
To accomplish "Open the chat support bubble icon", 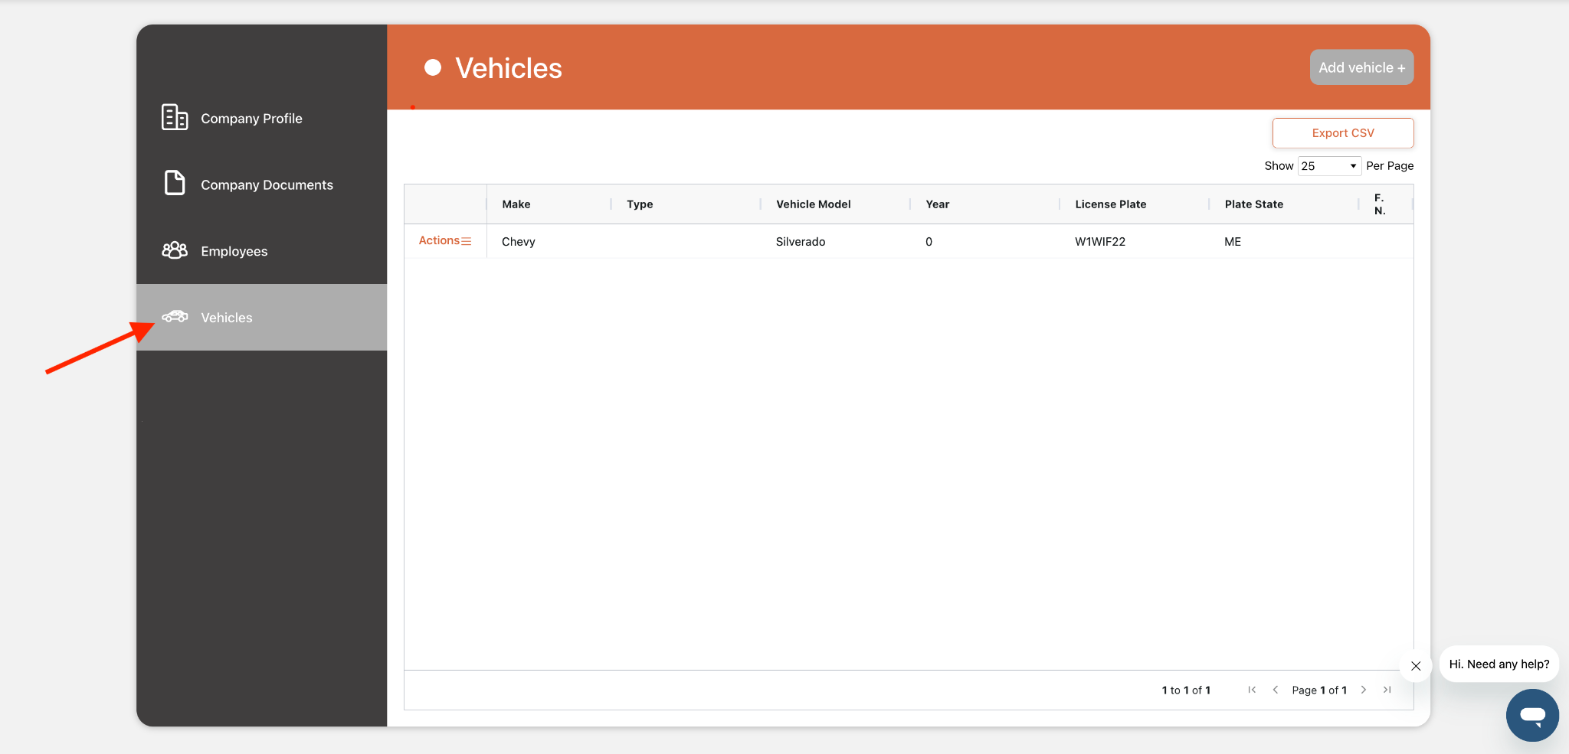I will point(1532,715).
